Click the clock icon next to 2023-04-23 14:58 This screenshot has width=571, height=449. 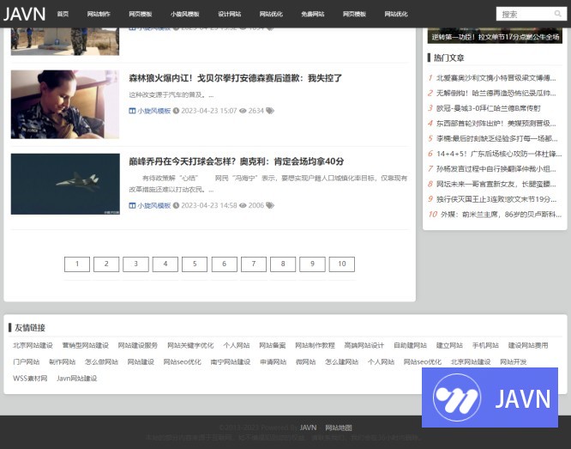pyautogui.click(x=176, y=205)
